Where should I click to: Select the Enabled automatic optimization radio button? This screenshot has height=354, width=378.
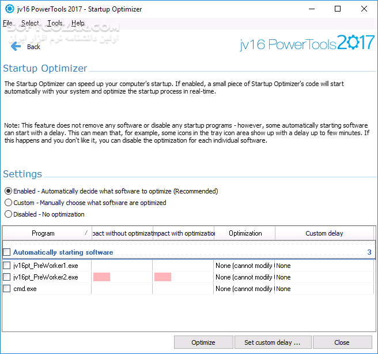[x=8, y=191]
